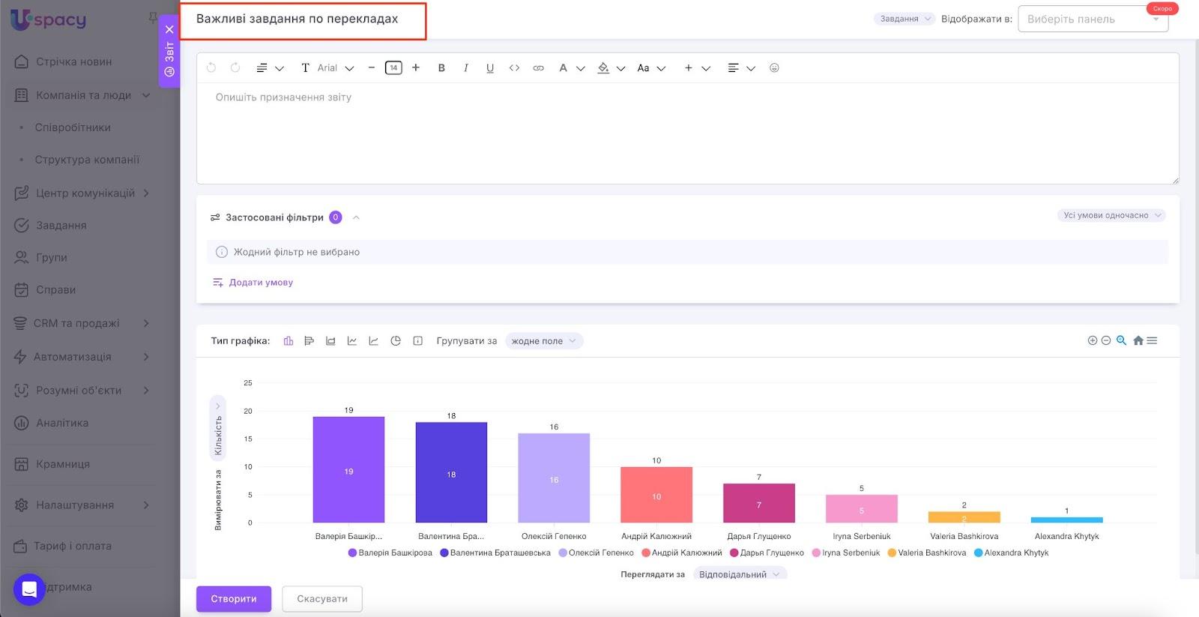
Task: Select the horizontal bar chart type icon
Action: point(309,341)
